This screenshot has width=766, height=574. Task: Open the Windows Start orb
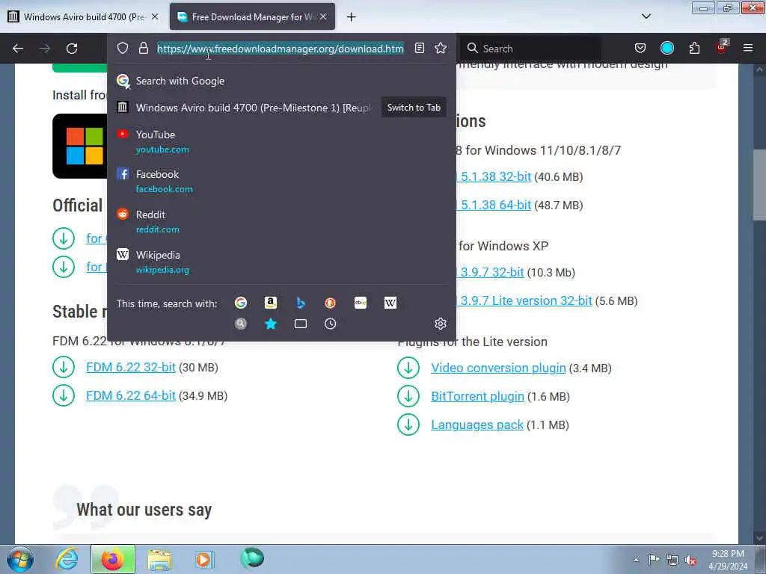pyautogui.click(x=20, y=559)
